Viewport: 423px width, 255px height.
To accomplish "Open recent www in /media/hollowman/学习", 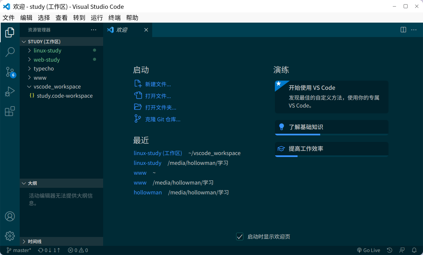I will click(x=140, y=183).
